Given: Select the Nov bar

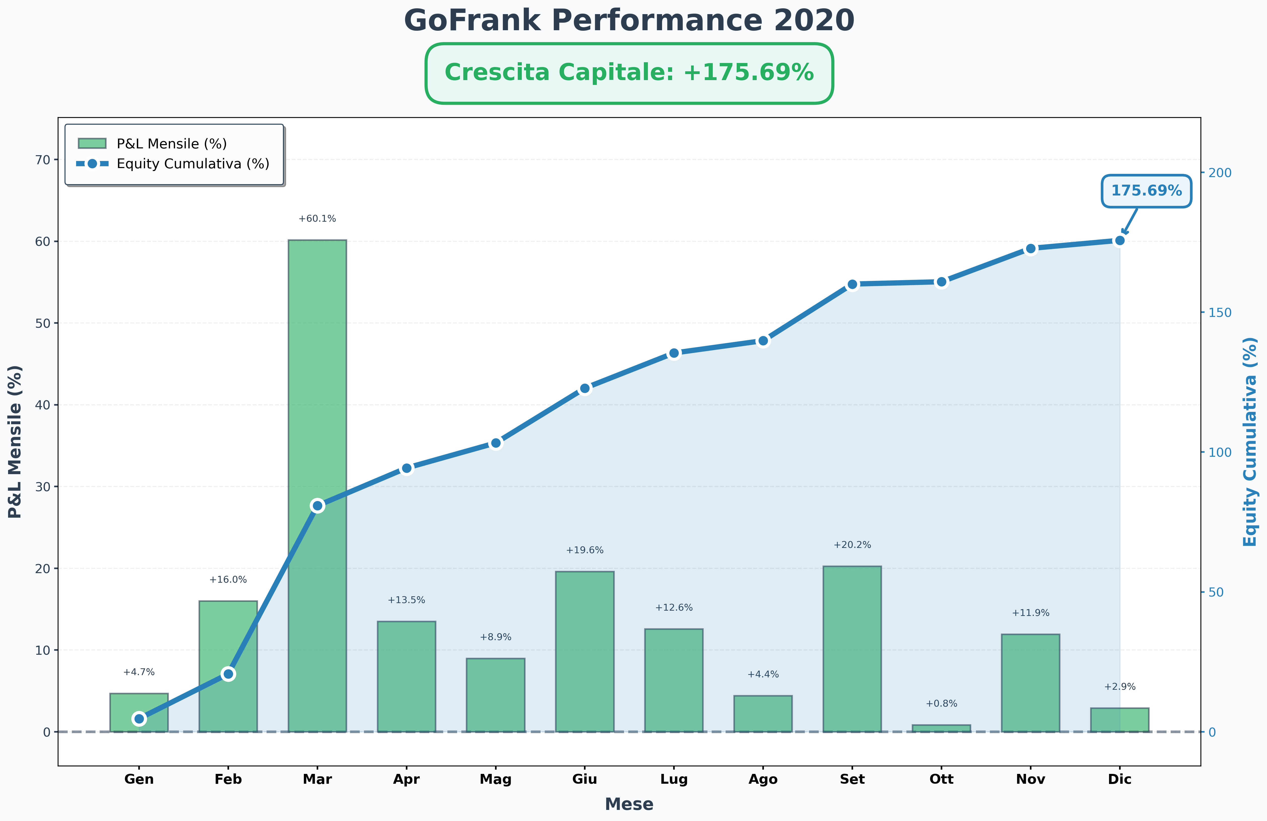Looking at the screenshot, I should (1031, 683).
